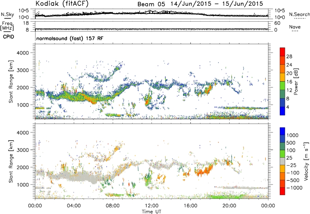The image size is (310, 214).
Task: Click the '500' velocity colorbar tick
Action: click(x=291, y=143)
